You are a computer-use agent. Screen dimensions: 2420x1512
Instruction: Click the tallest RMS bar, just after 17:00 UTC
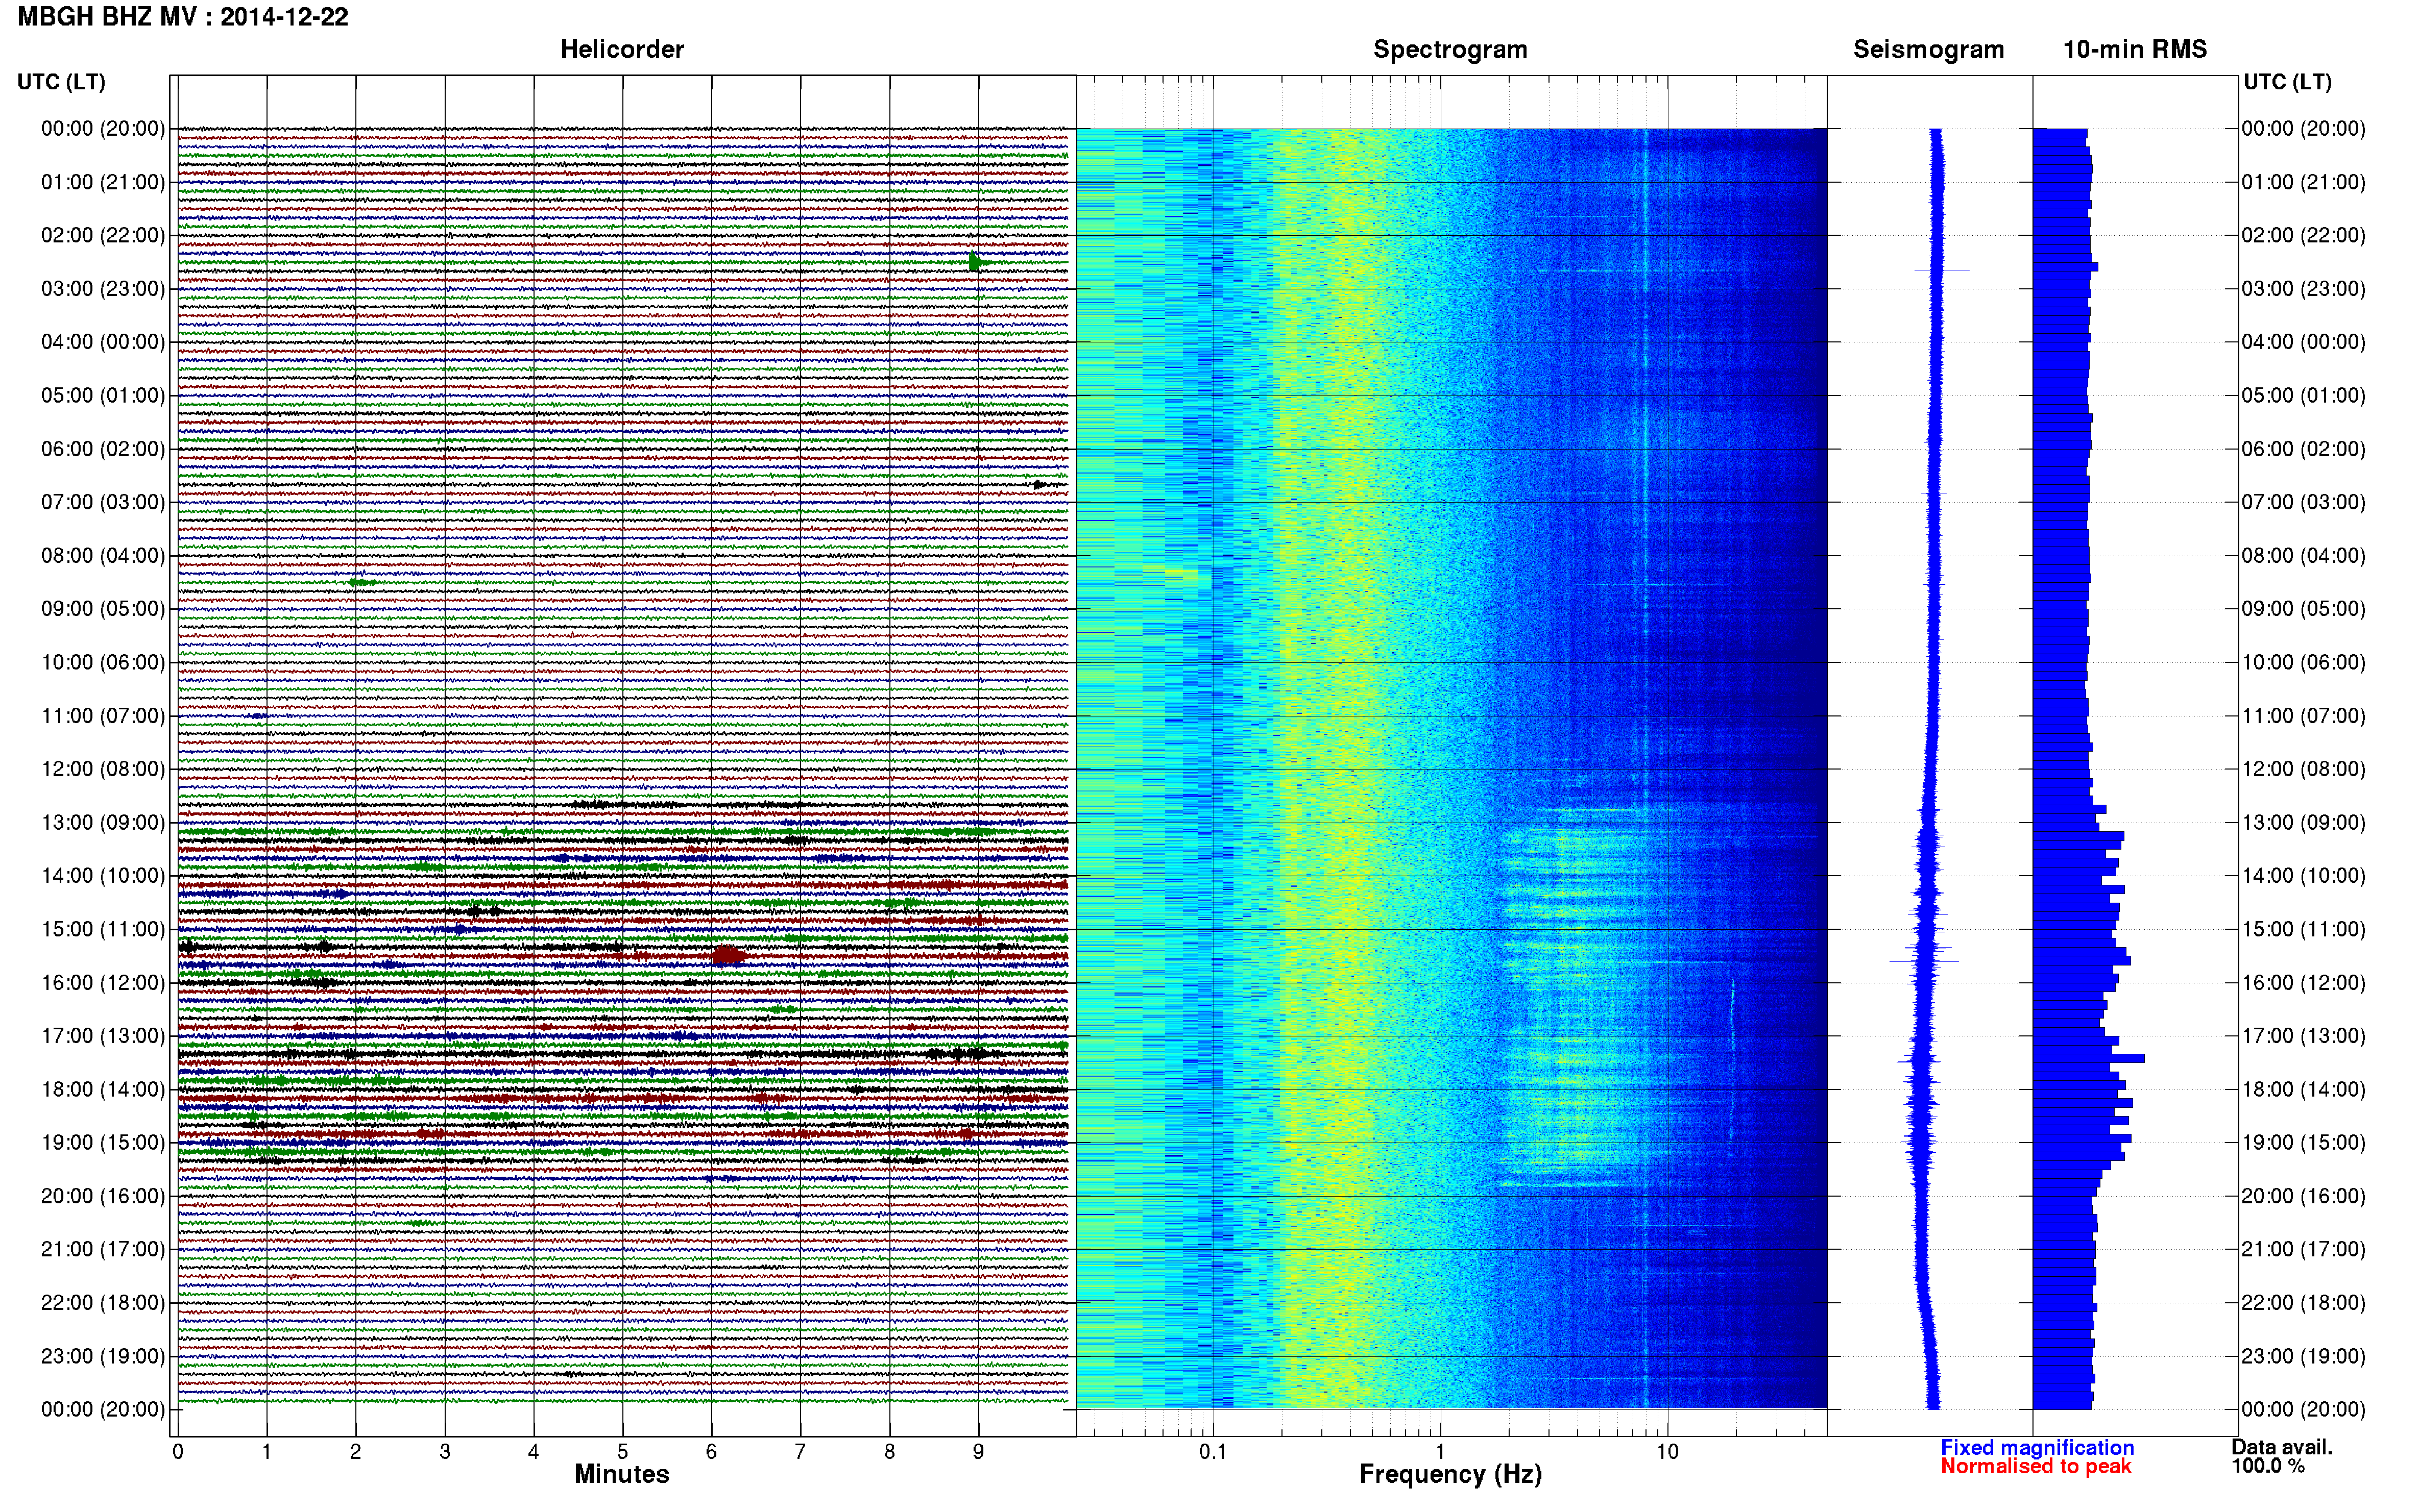(2089, 1058)
